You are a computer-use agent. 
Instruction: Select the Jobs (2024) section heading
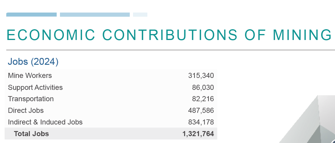tap(33, 62)
